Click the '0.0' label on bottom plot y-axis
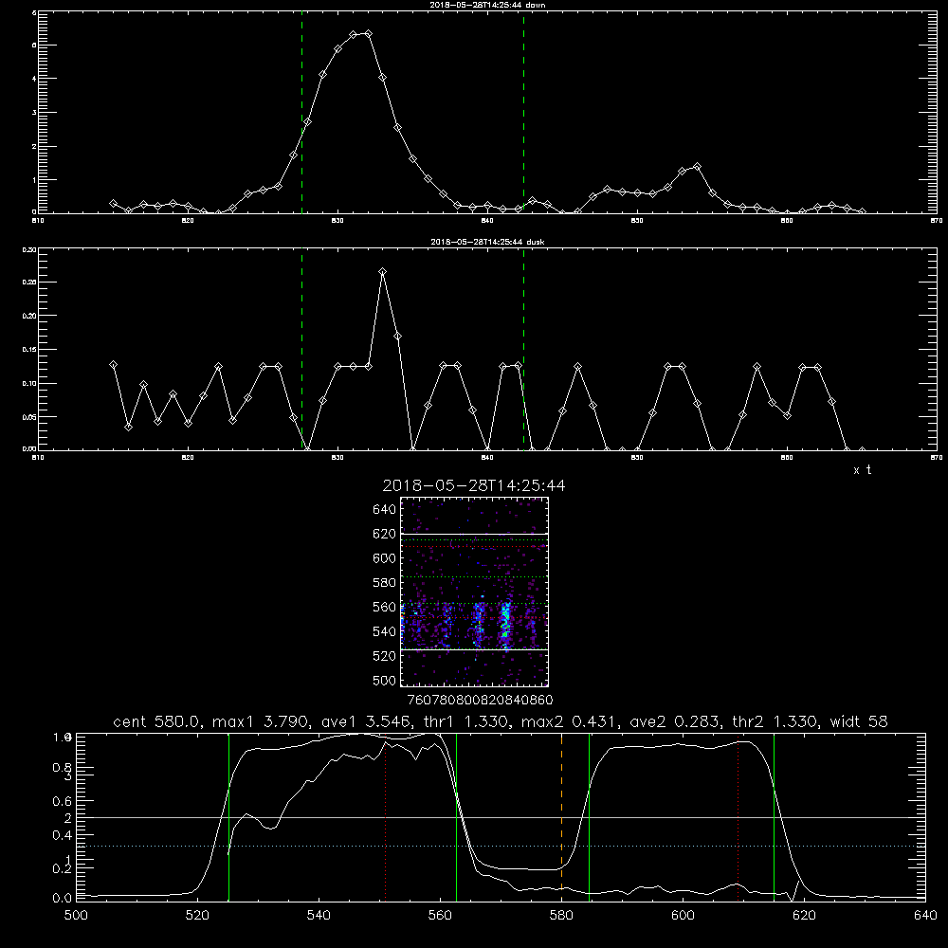Viewport: 948px width, 948px height. (x=63, y=899)
